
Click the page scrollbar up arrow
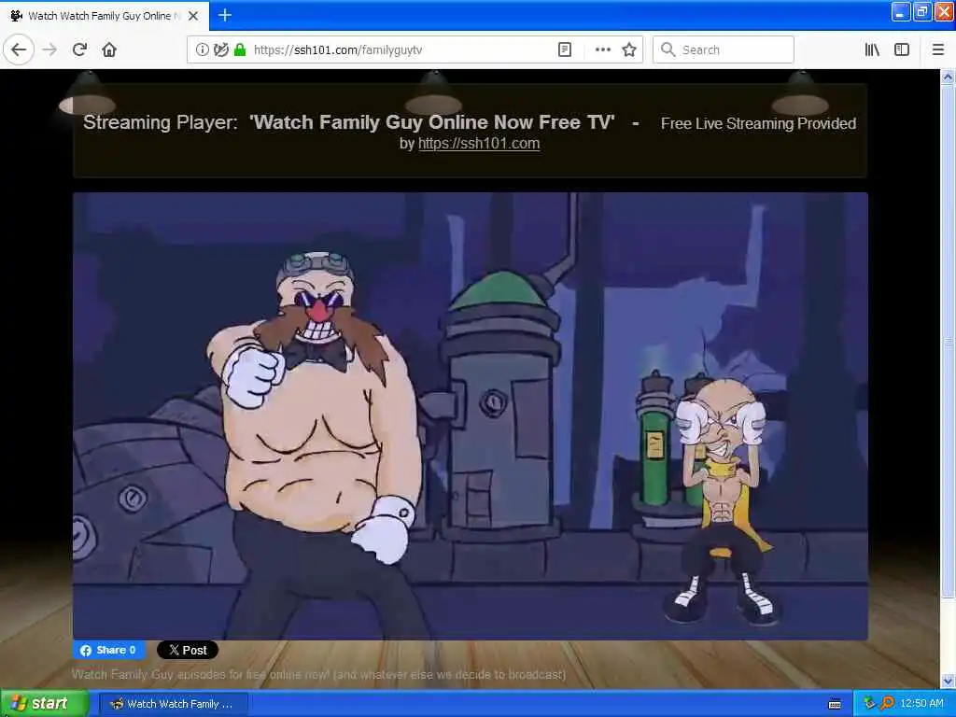948,77
